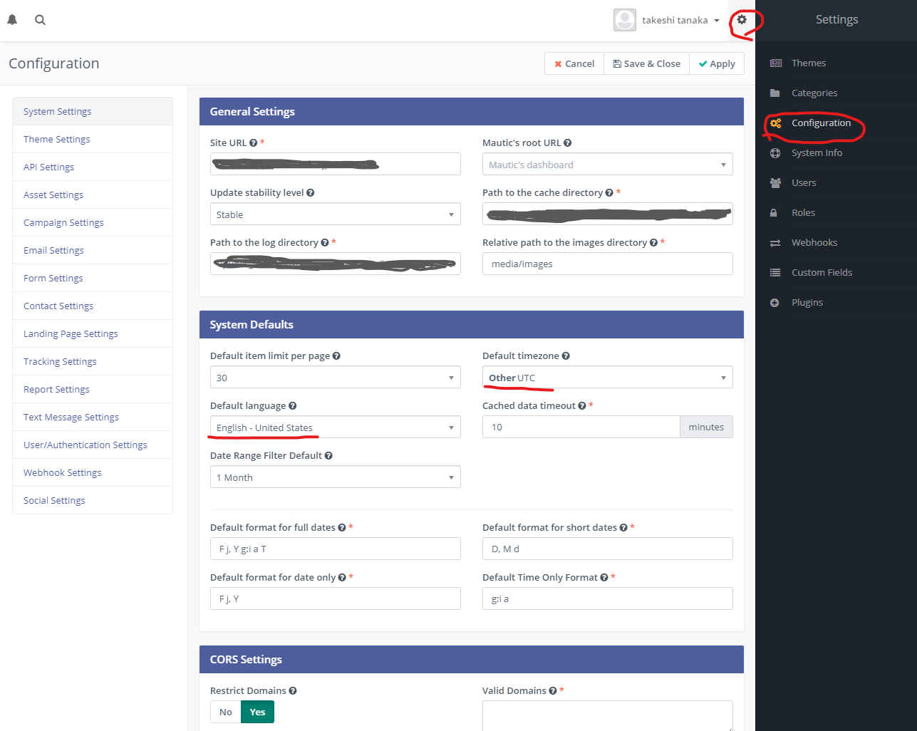Open the search magnifier icon
Screen dimensions: 917x731
41,20
